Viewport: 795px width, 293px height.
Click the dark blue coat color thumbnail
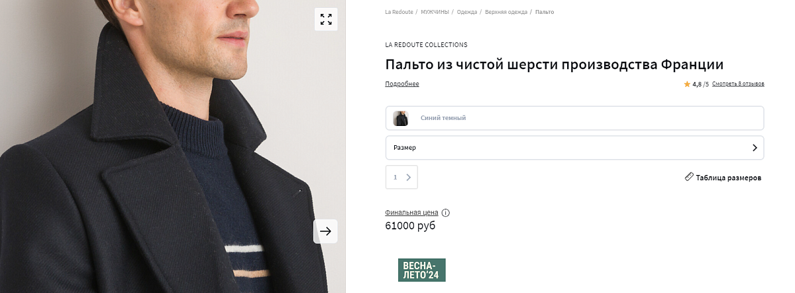[x=401, y=119]
